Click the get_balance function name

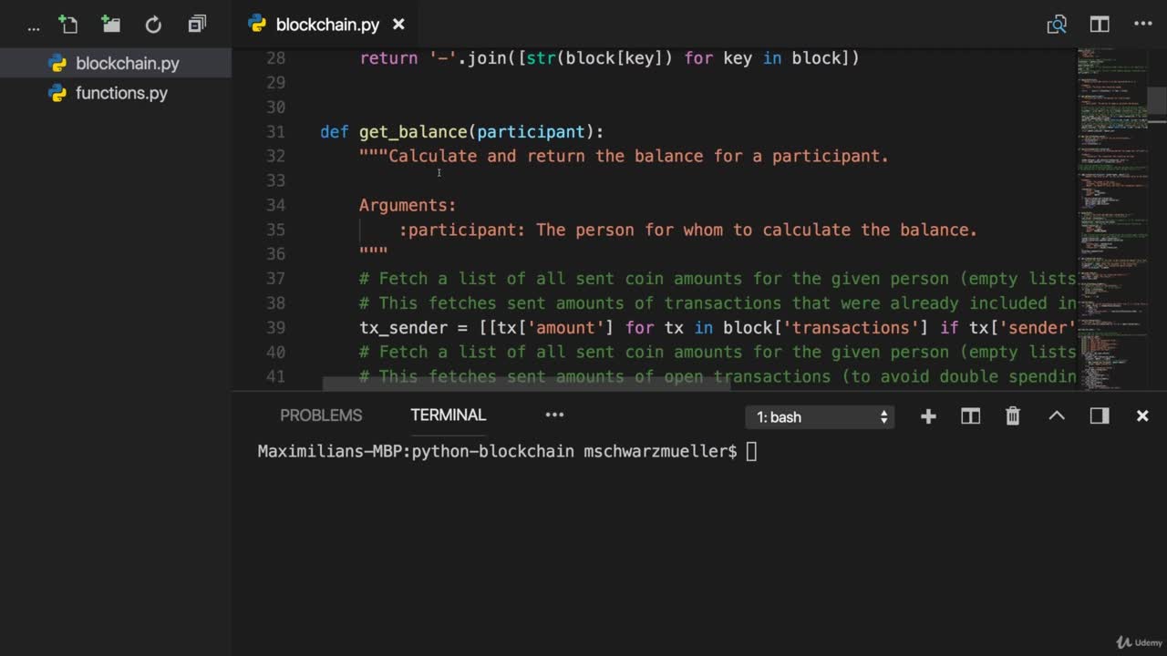(x=413, y=132)
